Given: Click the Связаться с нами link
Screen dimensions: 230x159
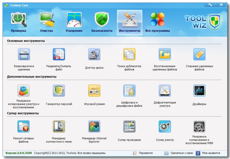Looking at the screenshot, I should pyautogui.click(x=182, y=153).
